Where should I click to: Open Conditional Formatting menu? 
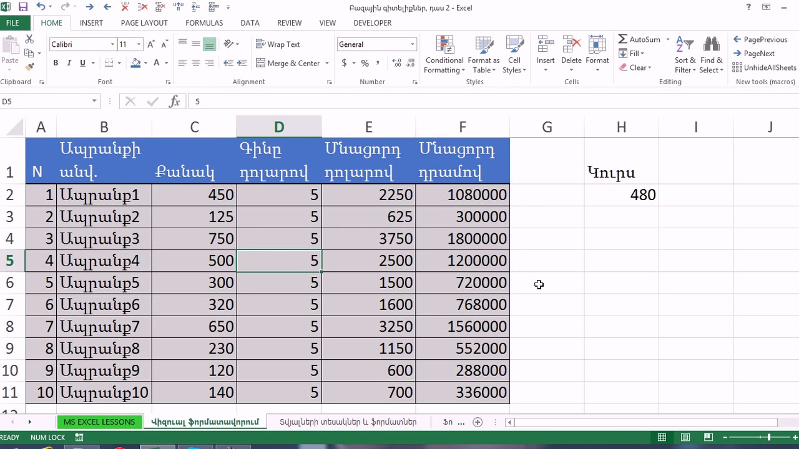pyautogui.click(x=444, y=55)
